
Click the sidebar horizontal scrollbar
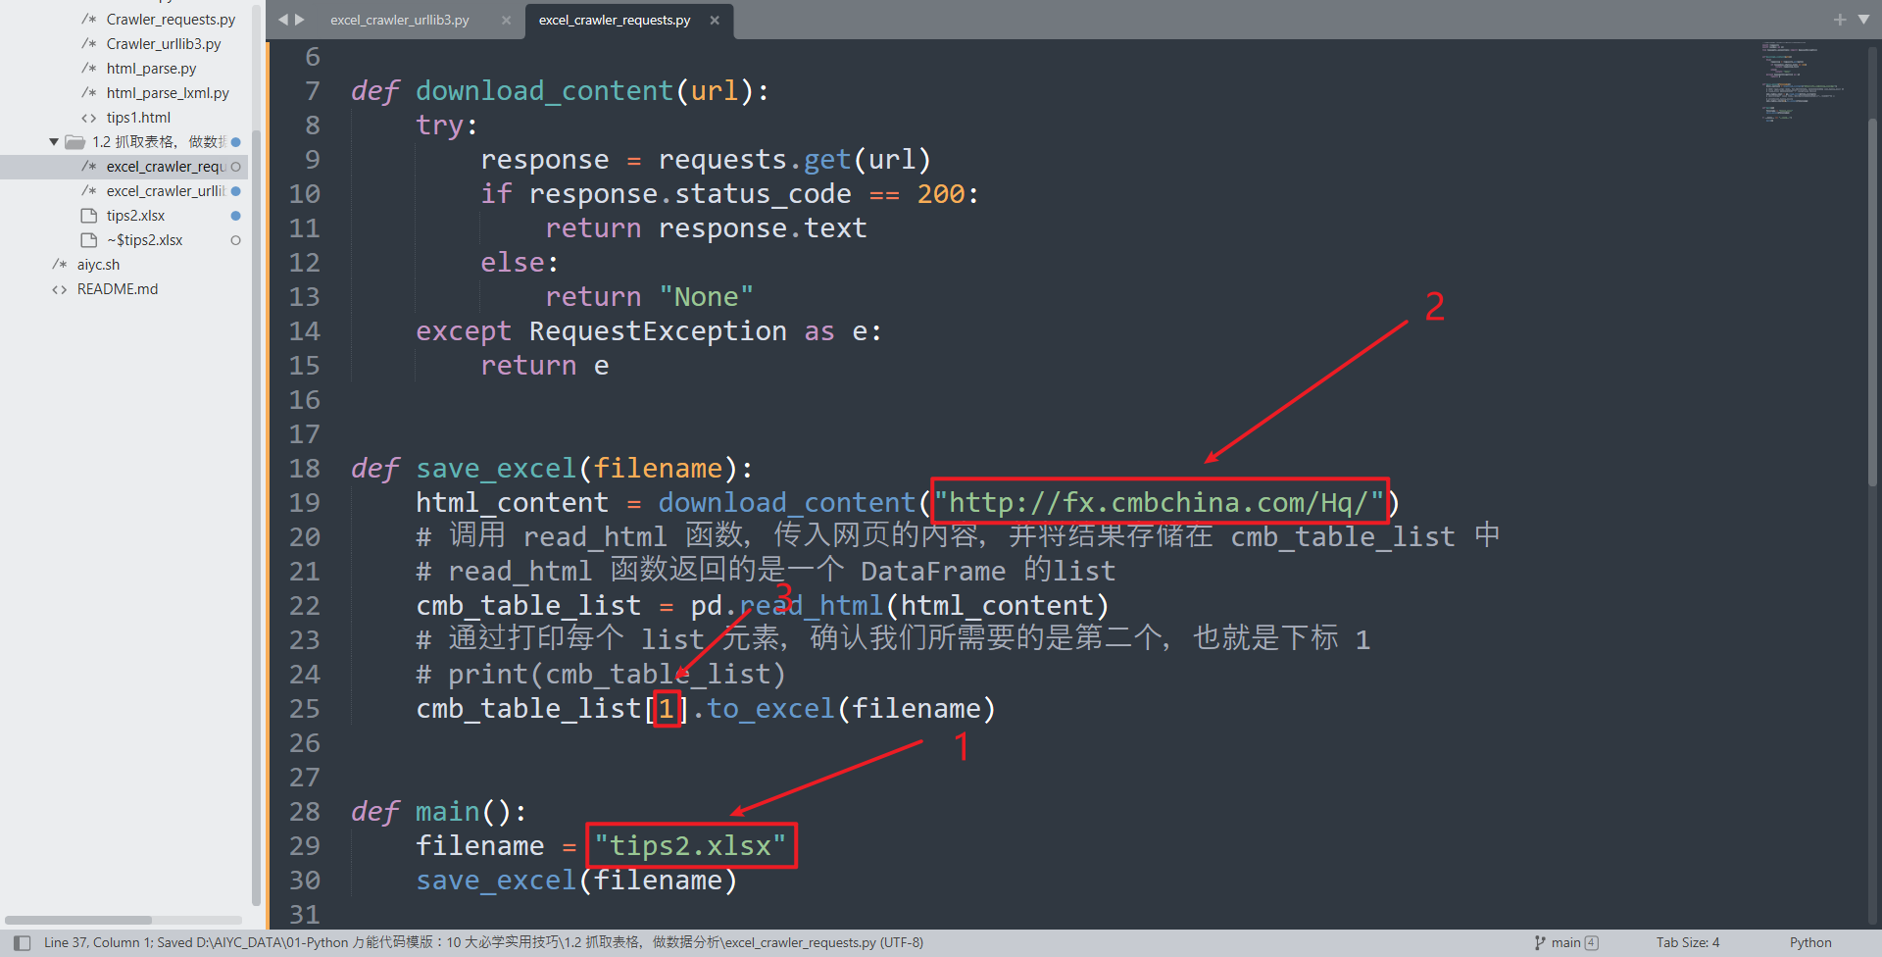click(78, 920)
